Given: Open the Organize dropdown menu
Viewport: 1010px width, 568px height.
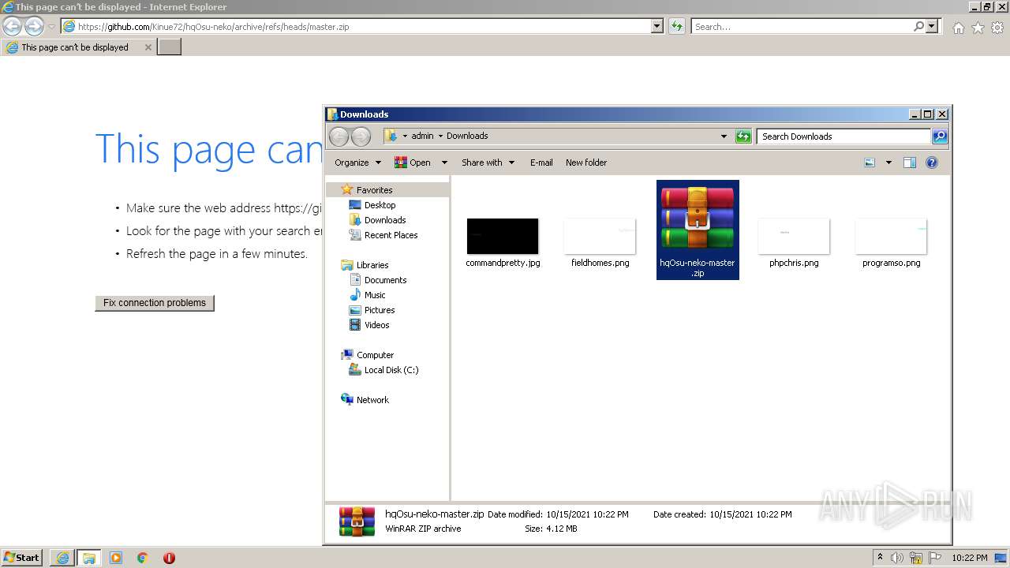Looking at the screenshot, I should pyautogui.click(x=357, y=163).
